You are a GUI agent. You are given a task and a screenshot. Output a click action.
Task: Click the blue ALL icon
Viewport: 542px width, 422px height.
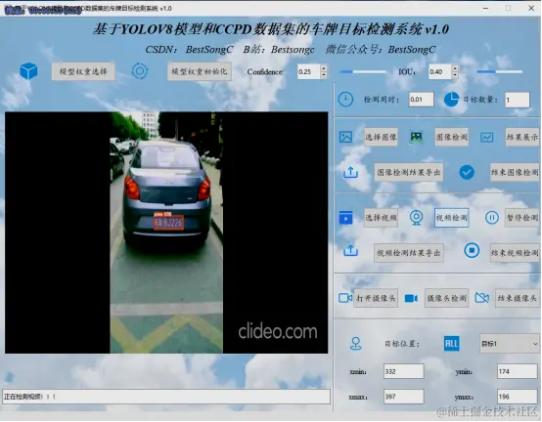tap(451, 344)
